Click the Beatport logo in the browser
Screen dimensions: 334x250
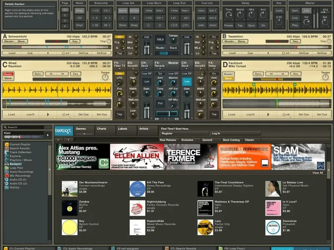[x=64, y=131]
